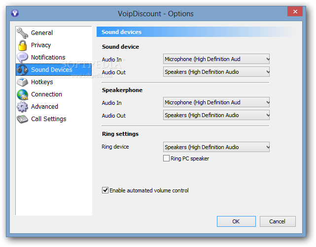Click the Connection globe icon
316x247 pixels.
(22, 94)
